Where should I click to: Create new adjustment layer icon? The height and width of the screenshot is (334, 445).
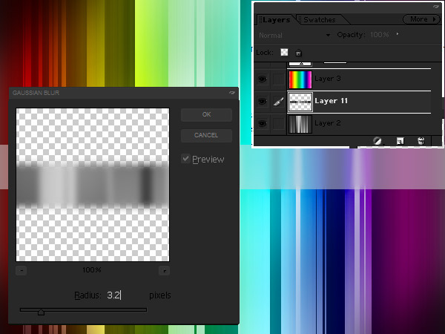coord(378,140)
